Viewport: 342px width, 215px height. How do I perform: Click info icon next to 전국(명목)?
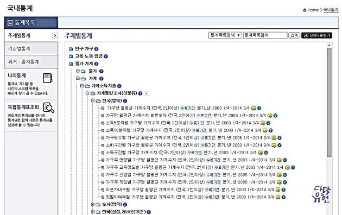[125, 101]
